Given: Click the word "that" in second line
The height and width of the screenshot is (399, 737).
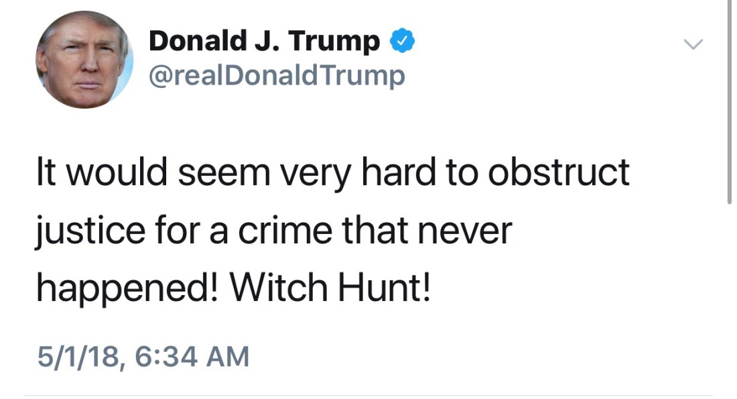Looking at the screenshot, I should pos(375,230).
